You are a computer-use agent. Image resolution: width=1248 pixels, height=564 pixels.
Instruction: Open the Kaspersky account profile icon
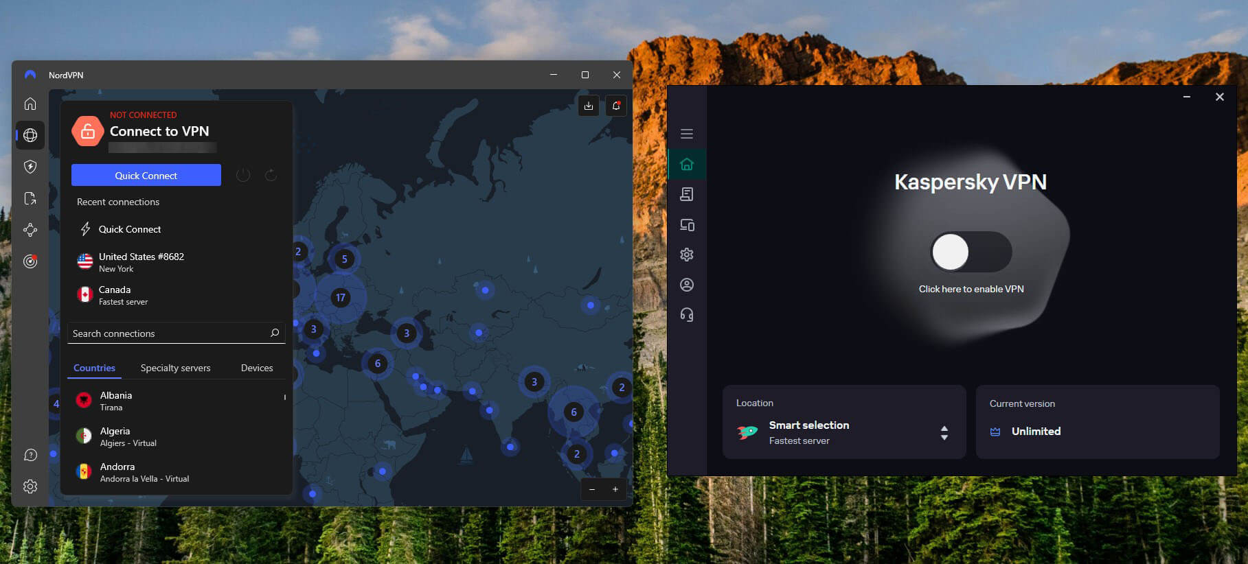click(687, 285)
